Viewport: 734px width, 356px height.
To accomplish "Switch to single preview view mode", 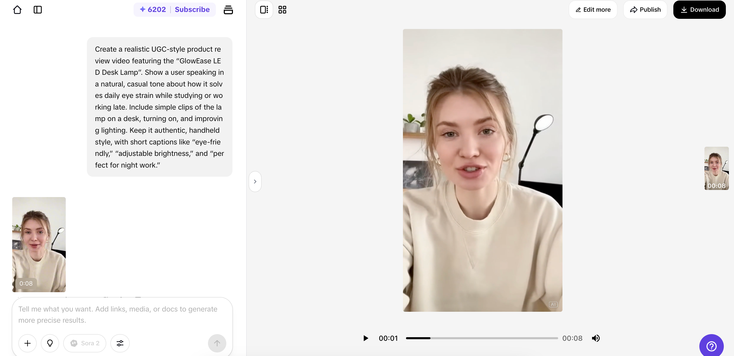I will pyautogui.click(x=264, y=9).
